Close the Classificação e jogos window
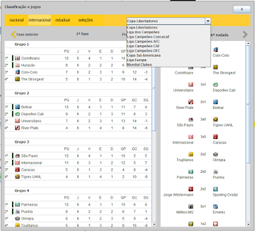The image size is (255, 232). (x=242, y=9)
